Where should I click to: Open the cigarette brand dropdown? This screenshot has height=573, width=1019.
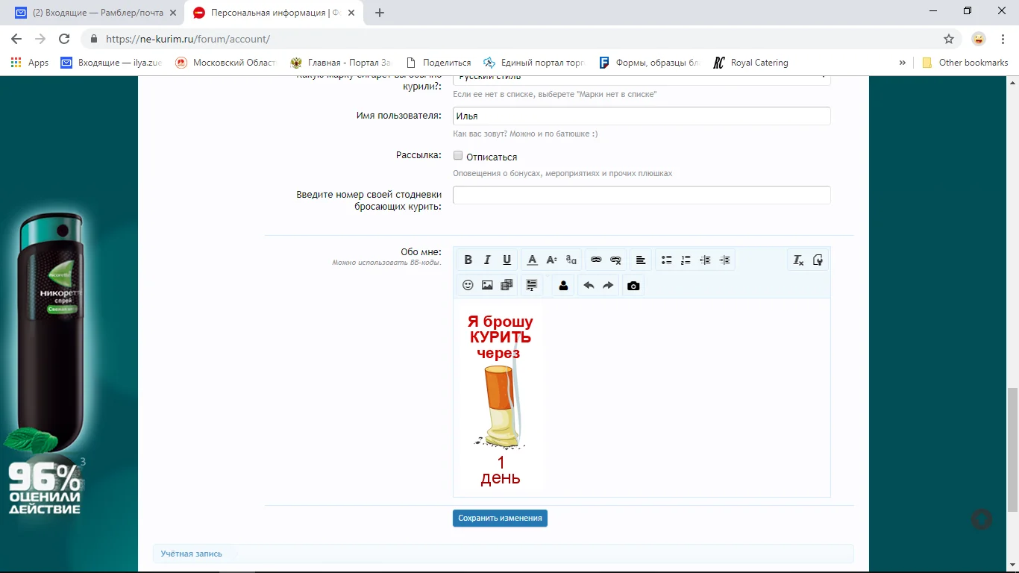[642, 78]
